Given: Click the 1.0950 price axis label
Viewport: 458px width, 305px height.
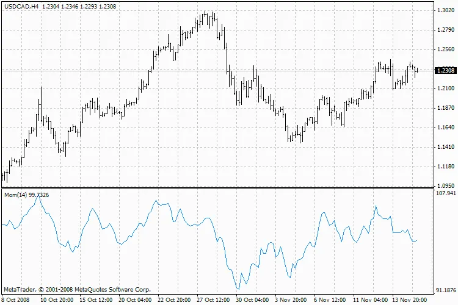Looking at the screenshot, I should [x=445, y=185].
